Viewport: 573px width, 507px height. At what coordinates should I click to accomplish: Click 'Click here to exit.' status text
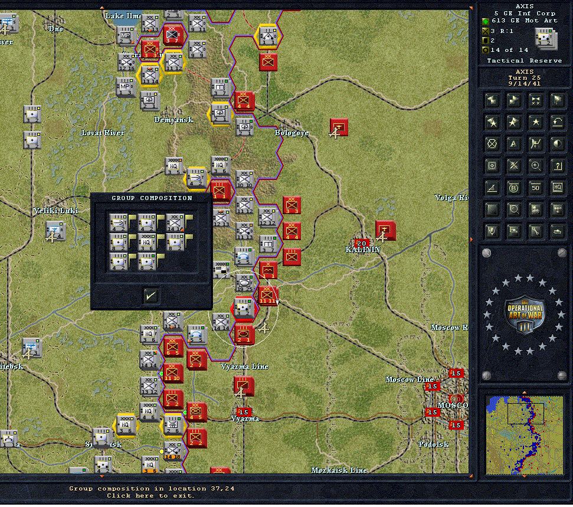point(151,496)
